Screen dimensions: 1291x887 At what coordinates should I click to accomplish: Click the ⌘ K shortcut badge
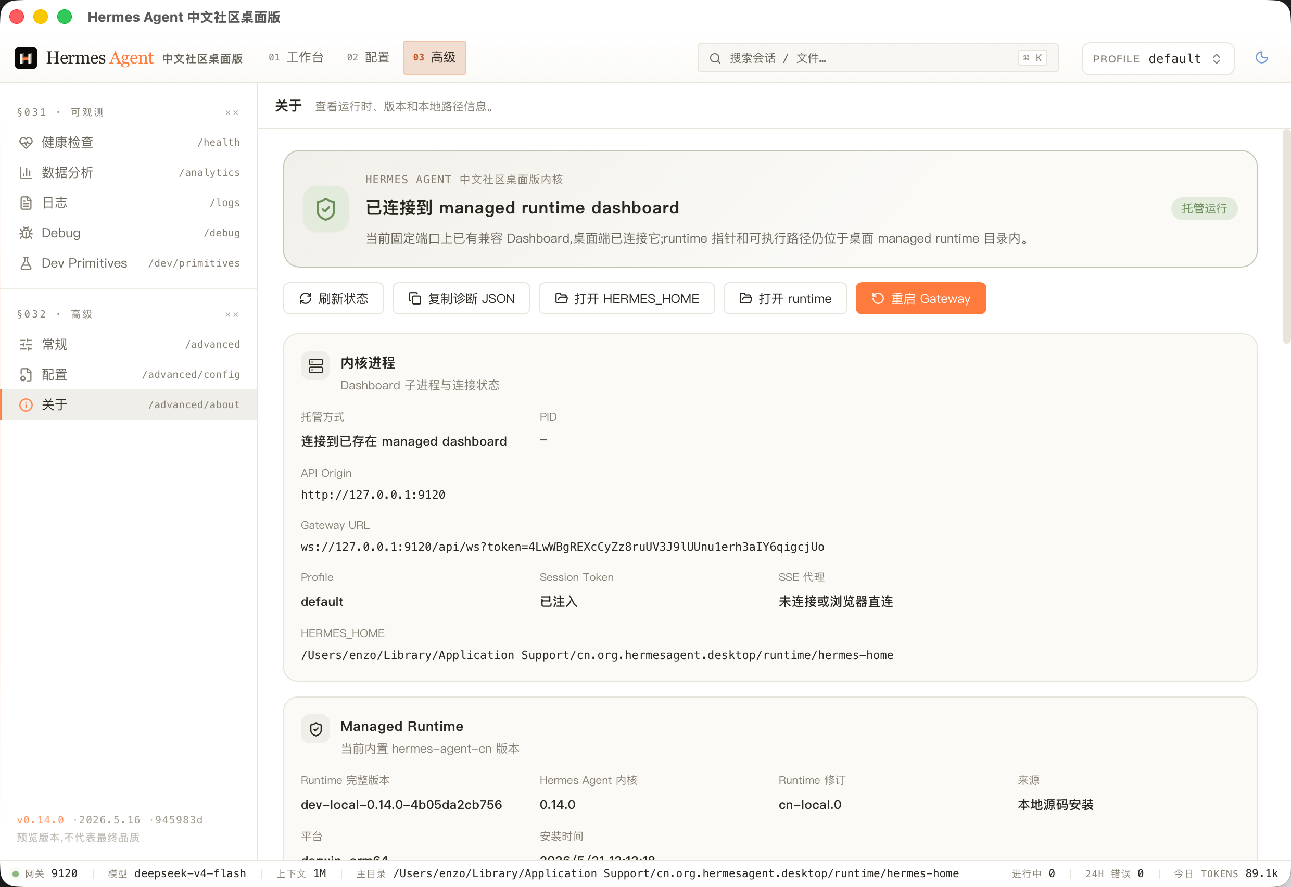tap(1033, 58)
